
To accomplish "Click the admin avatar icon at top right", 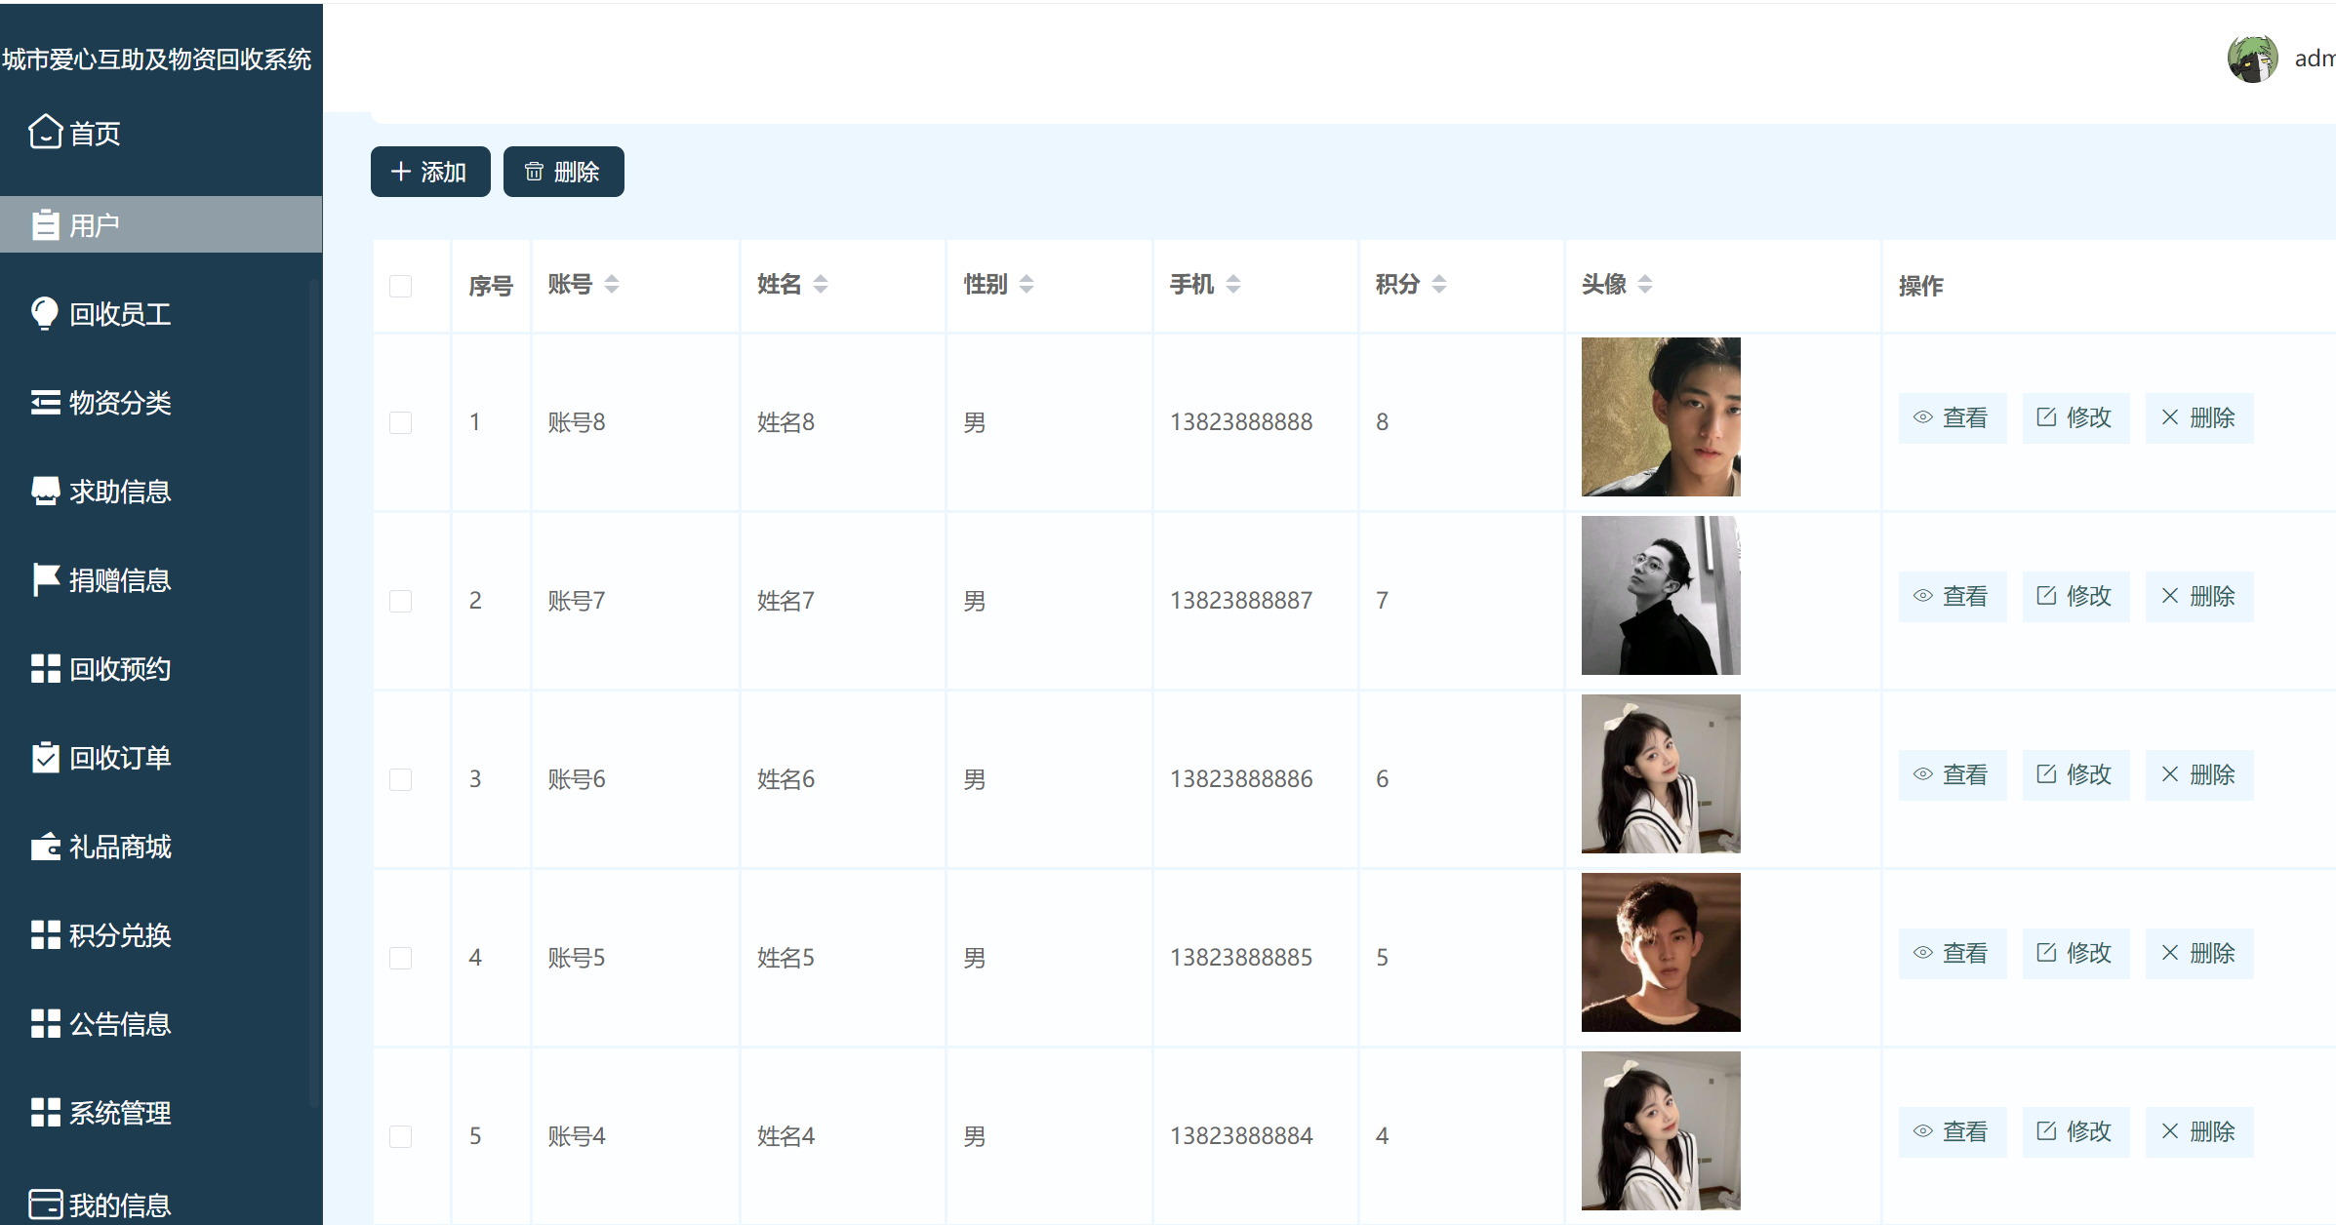I will point(2252,59).
